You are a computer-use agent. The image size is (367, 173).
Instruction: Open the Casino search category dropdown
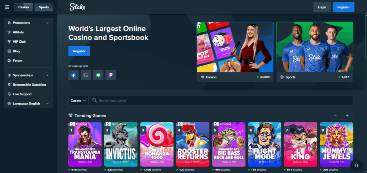tap(78, 101)
